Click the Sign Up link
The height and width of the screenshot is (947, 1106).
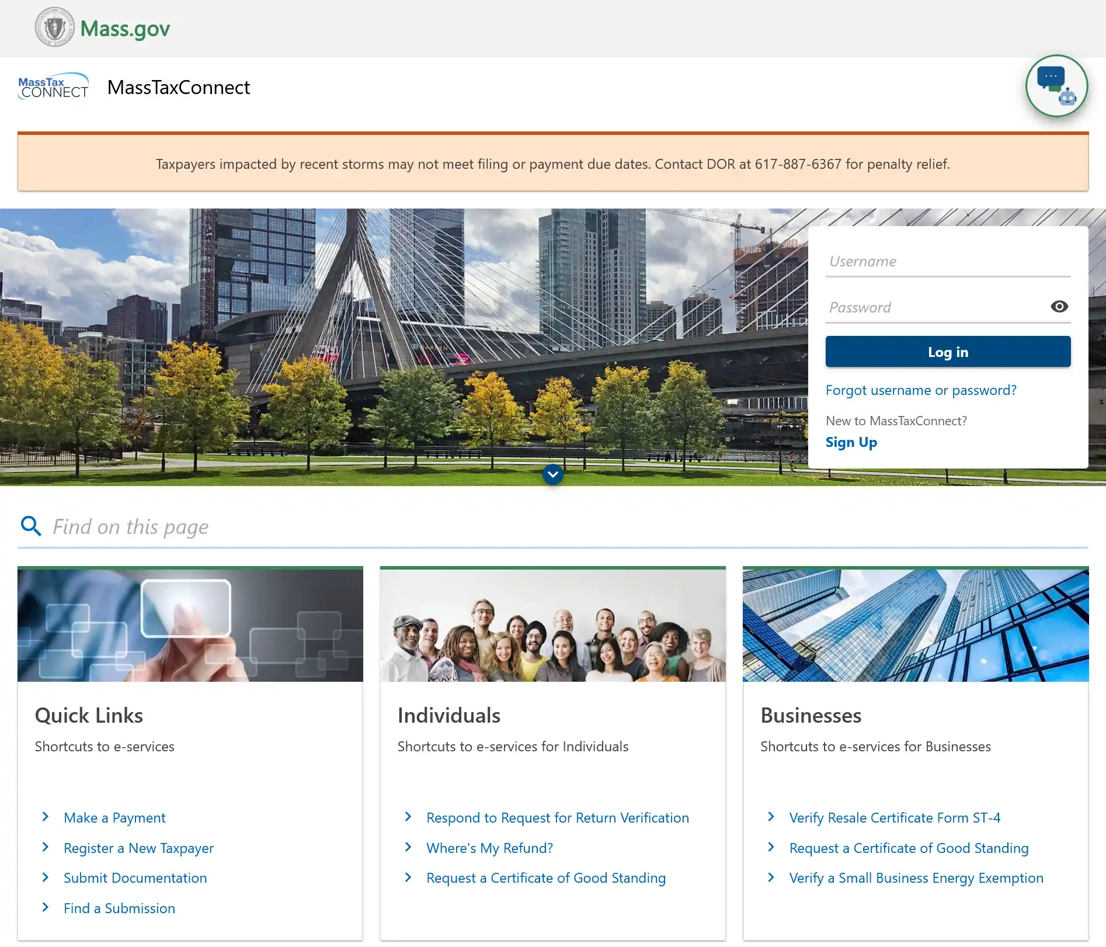pyautogui.click(x=851, y=442)
